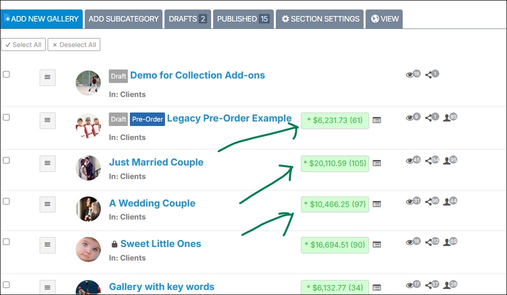This screenshot has width=507, height=295.
Task: Click the order list icon beside $6,231.73
Action: 377,120
